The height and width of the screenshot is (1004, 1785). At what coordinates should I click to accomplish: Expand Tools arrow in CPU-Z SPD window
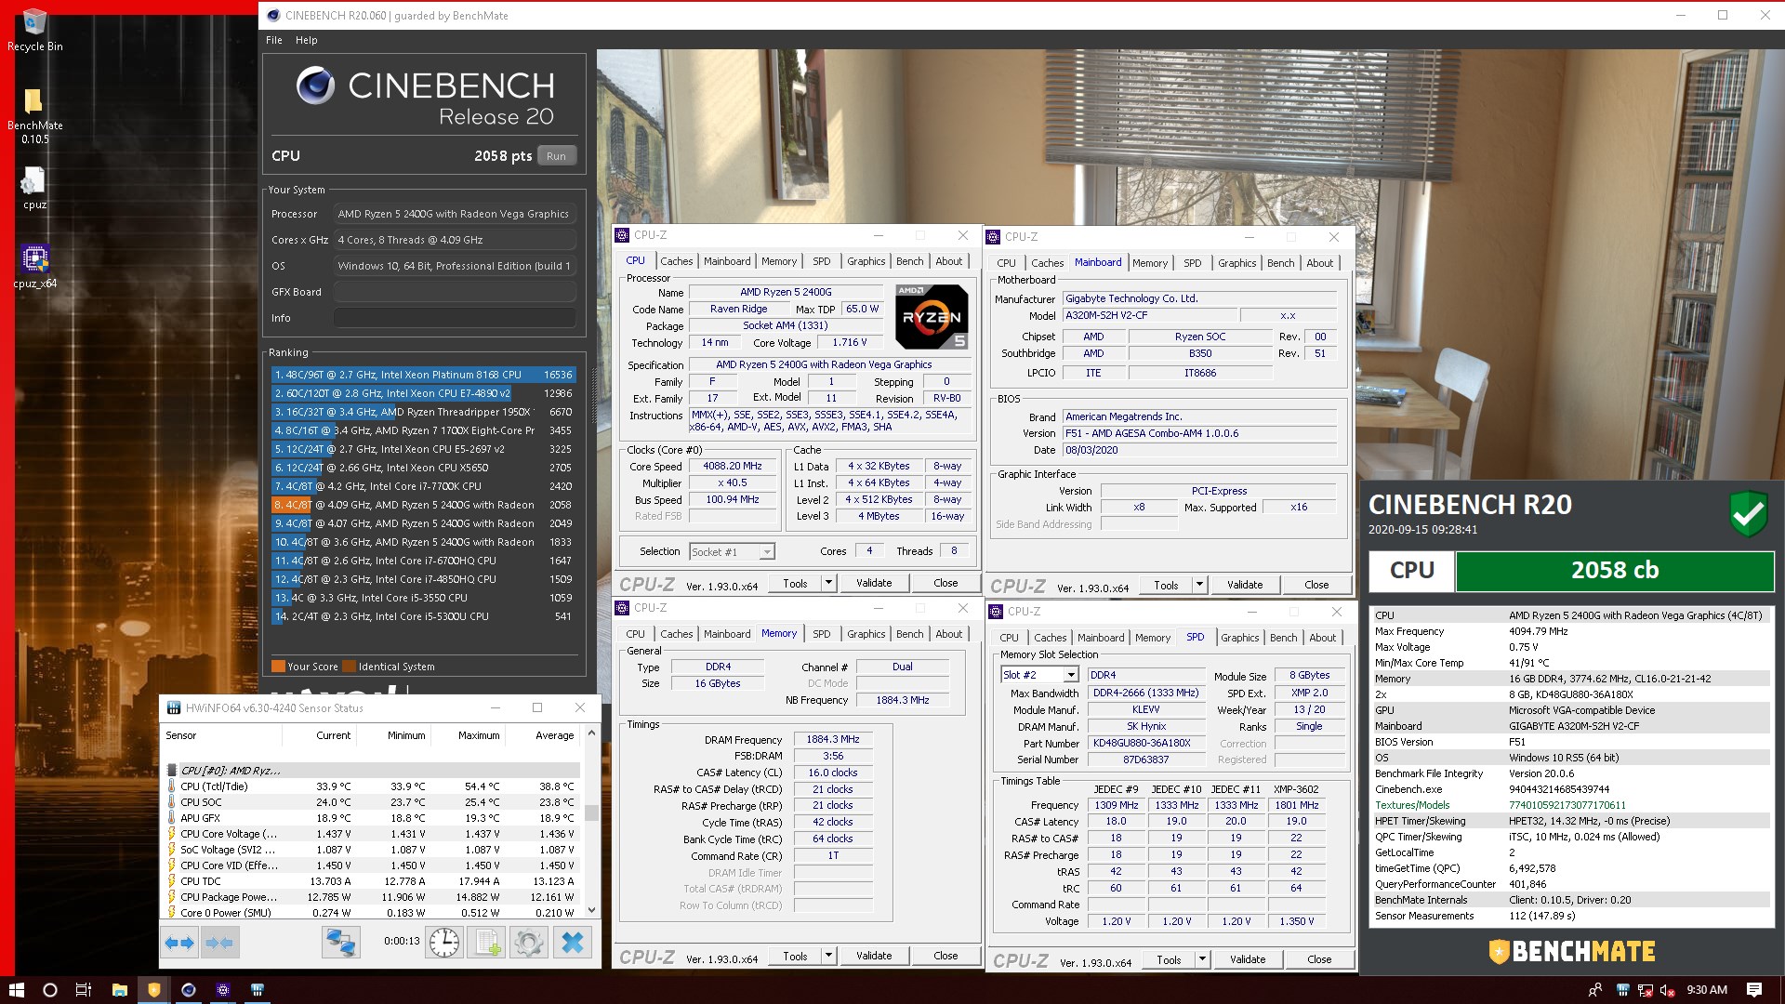click(x=1202, y=959)
